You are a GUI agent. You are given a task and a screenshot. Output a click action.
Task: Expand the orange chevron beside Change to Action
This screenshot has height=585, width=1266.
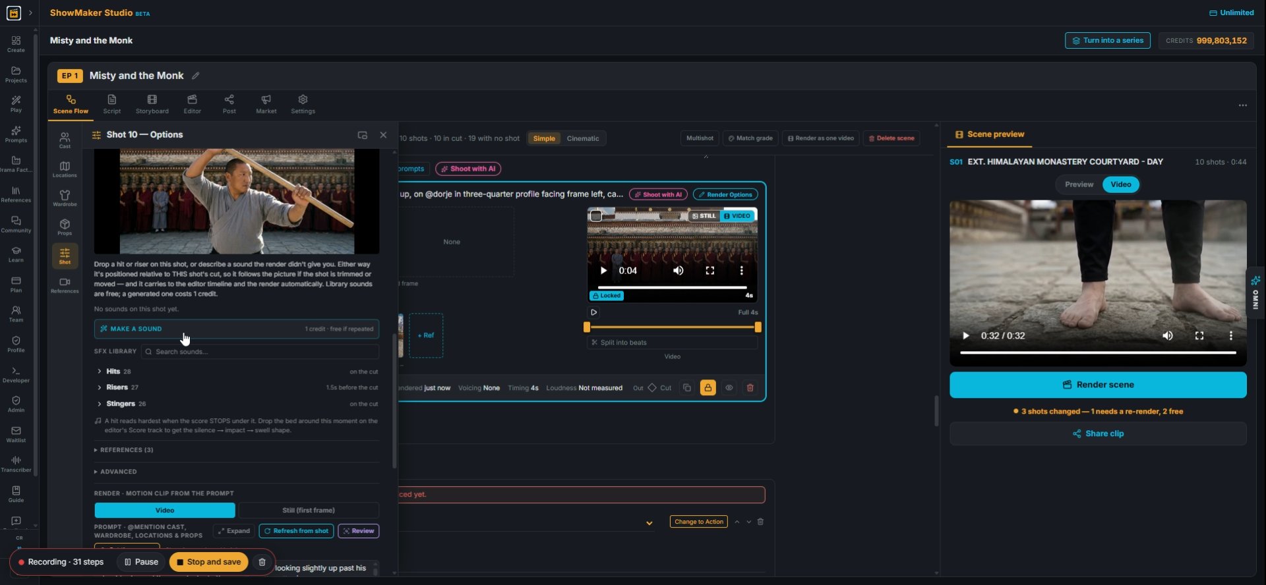[x=649, y=523]
